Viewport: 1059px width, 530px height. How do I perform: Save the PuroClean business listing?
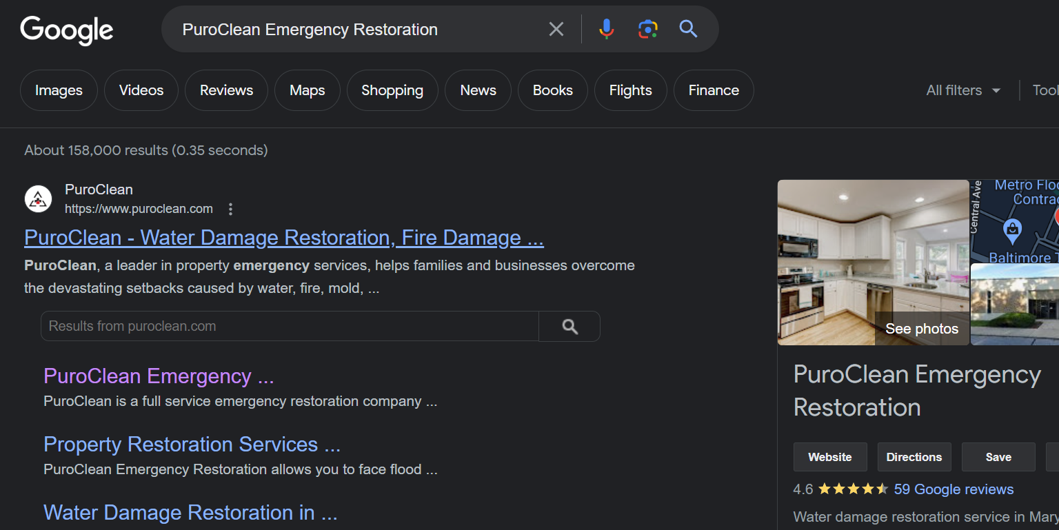coord(998,457)
